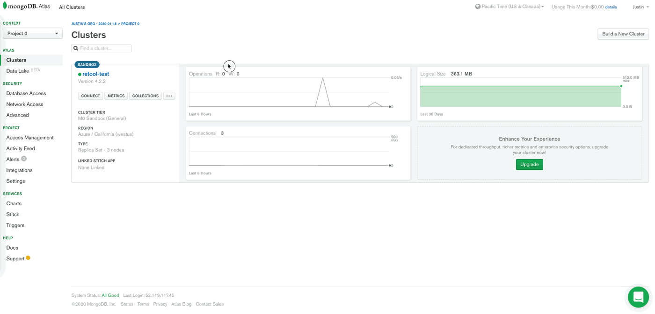Click the CONNECT button for retool-test
This screenshot has height=314, width=655.
[90, 96]
